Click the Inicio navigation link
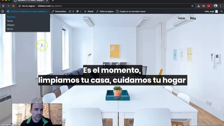 [181, 18]
